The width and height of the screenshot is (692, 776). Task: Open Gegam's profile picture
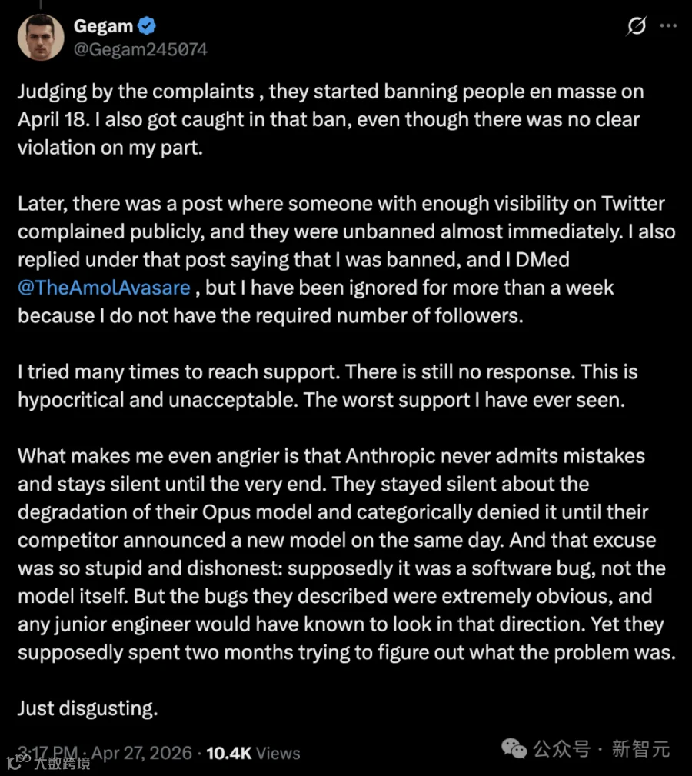[x=41, y=37]
